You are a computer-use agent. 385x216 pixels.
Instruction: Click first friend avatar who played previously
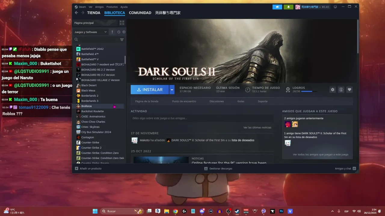tap(288, 124)
